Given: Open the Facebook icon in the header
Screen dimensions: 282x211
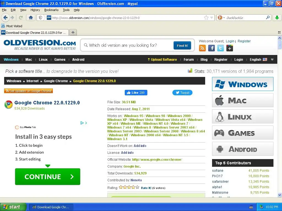Looking at the screenshot, I should click(211, 48).
